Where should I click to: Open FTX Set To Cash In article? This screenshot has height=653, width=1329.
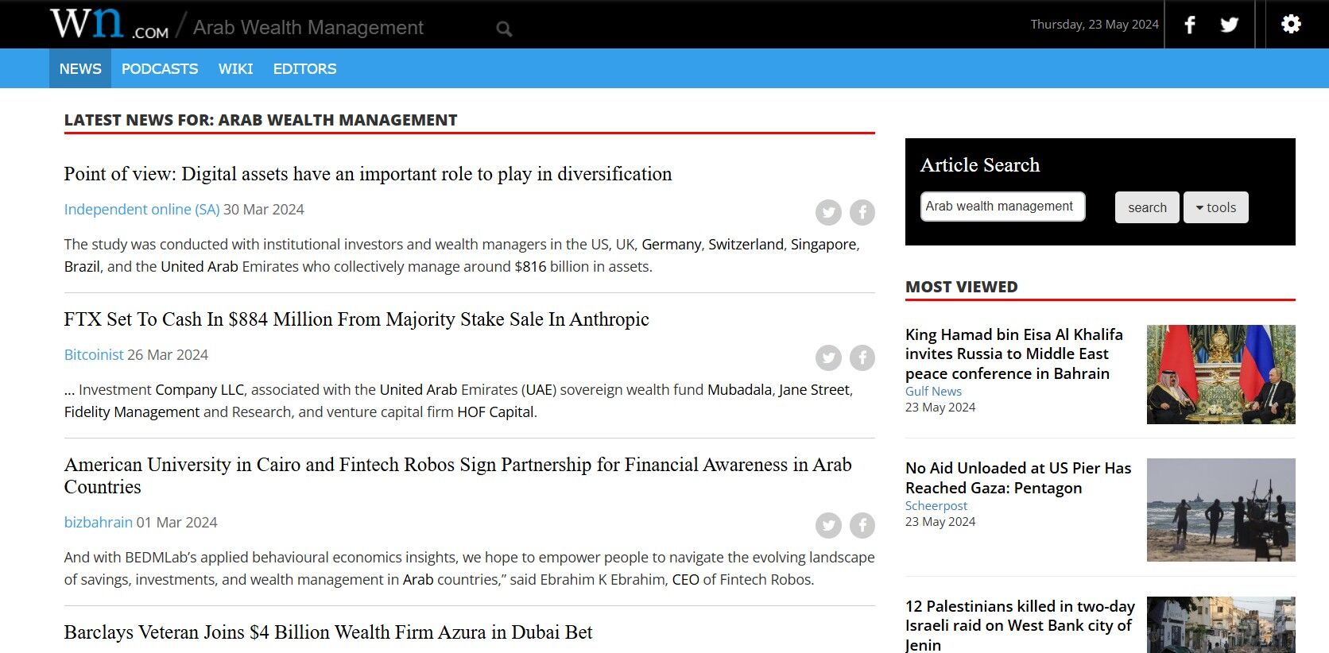(356, 319)
